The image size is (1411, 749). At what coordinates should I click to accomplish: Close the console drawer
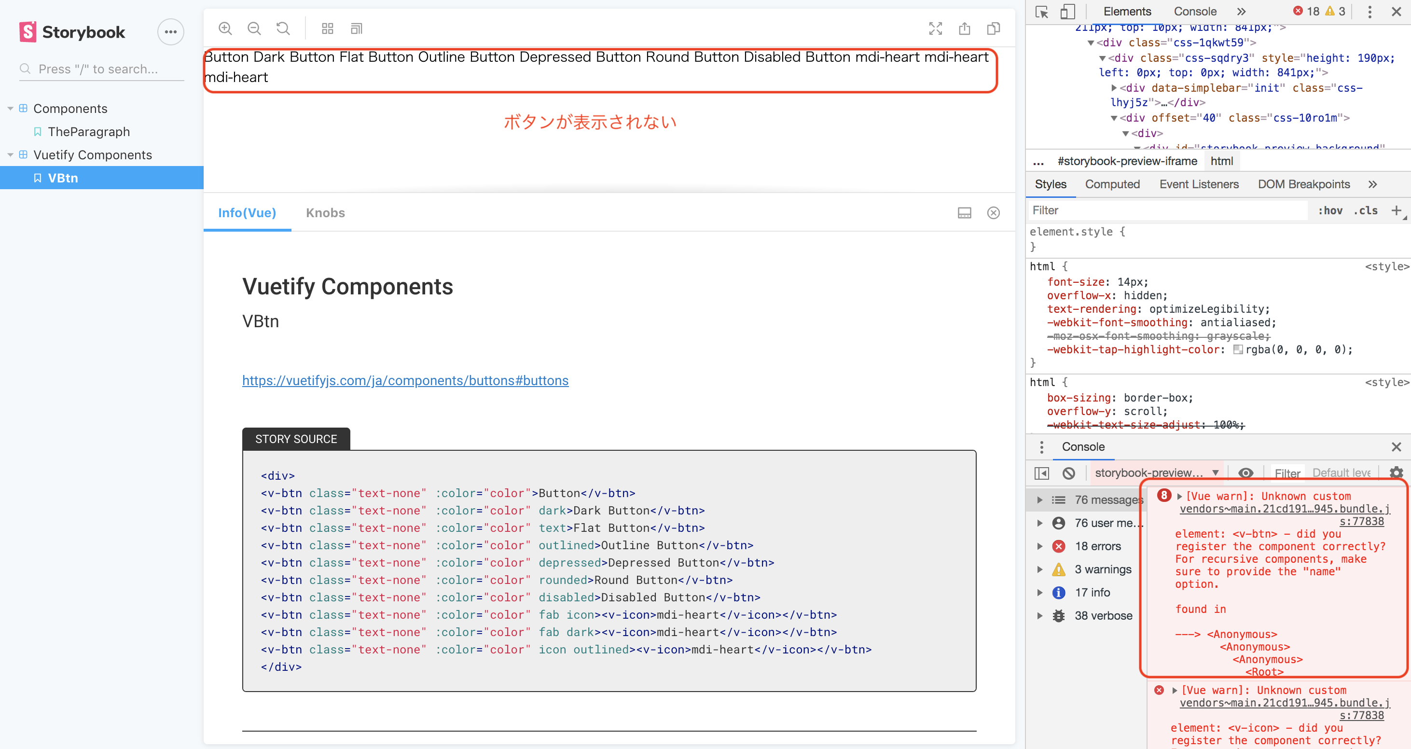1396,447
